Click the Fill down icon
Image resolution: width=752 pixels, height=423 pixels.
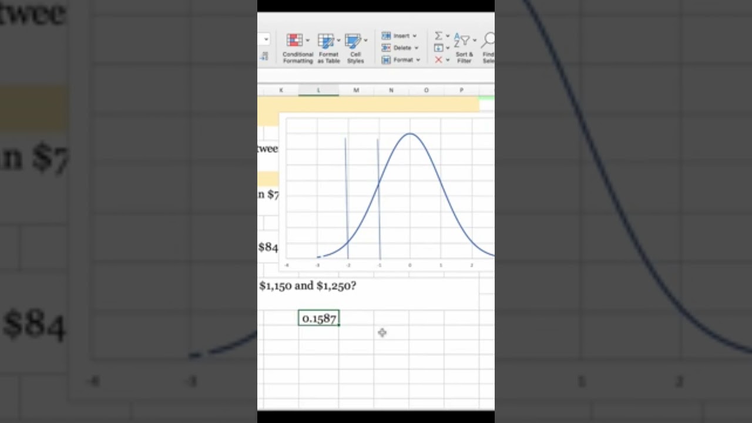[x=438, y=48]
